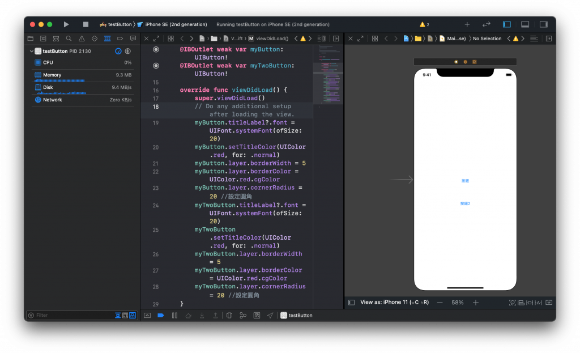Open related items grid in storyboard editor
The width and height of the screenshot is (580, 353).
click(x=375, y=39)
